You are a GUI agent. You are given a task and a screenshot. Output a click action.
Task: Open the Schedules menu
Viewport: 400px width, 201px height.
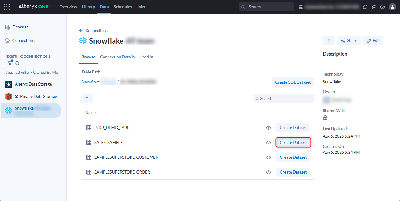click(x=123, y=7)
